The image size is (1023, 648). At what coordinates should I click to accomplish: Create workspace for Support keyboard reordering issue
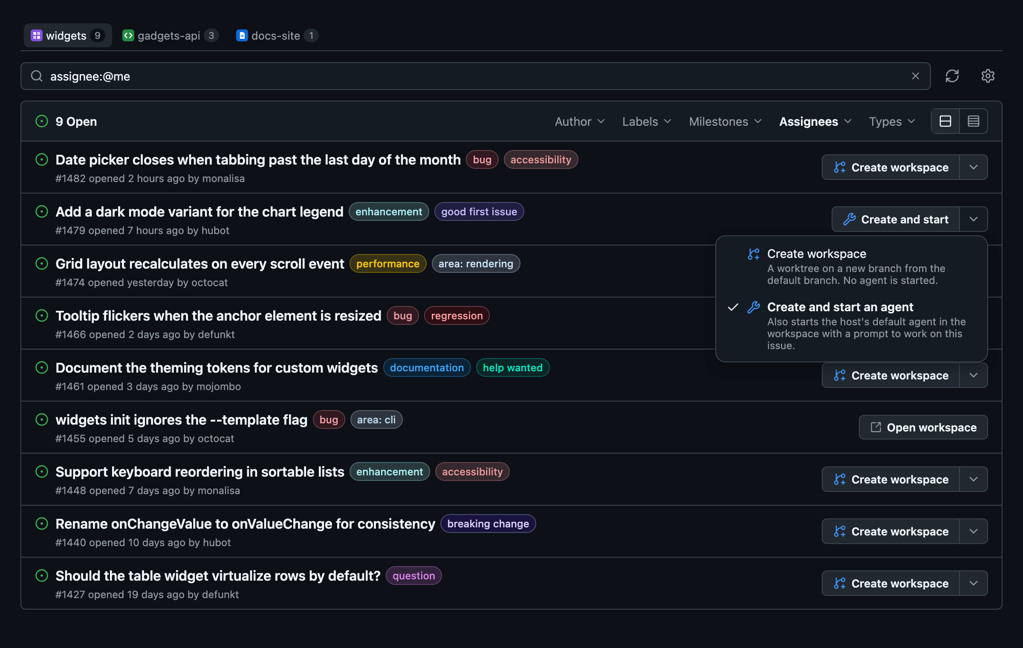891,479
